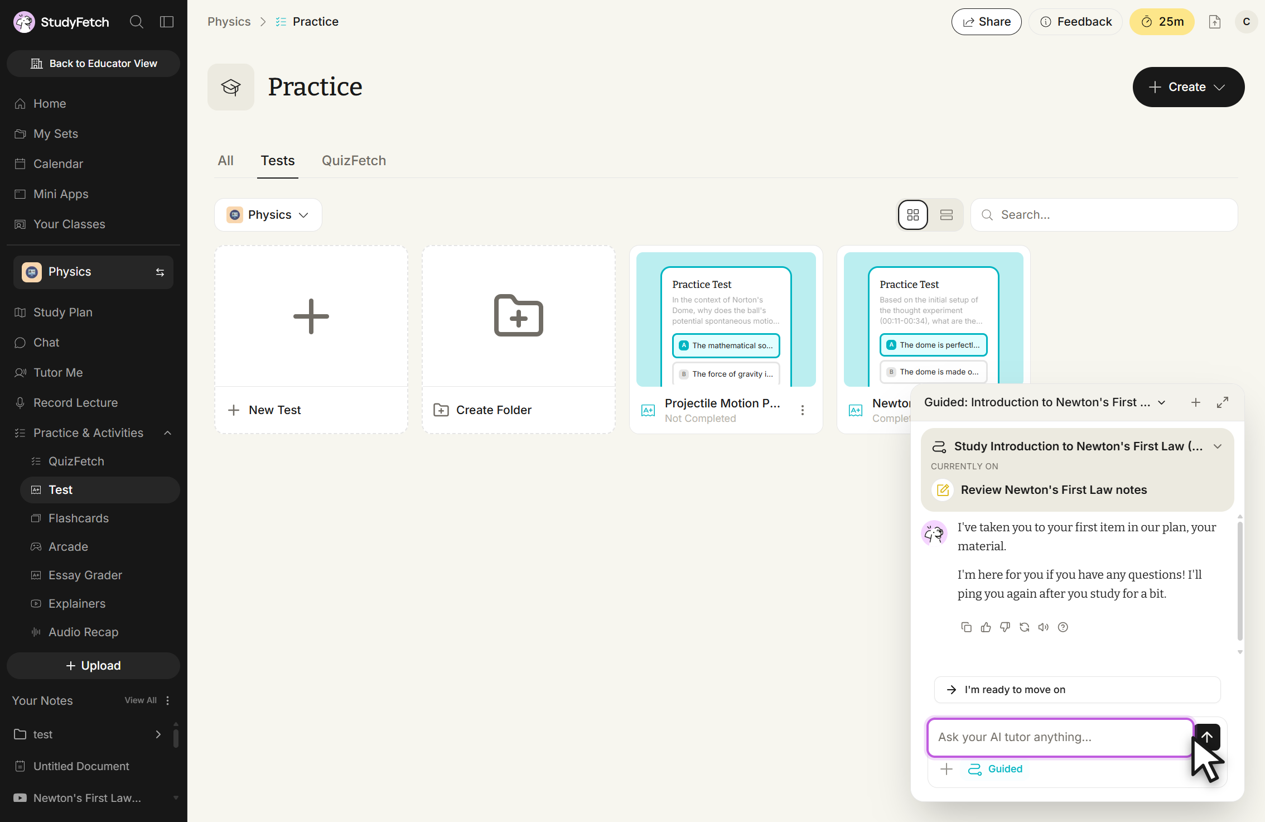Open the search icon in sidebar header
This screenshot has height=822, width=1265.
click(136, 22)
